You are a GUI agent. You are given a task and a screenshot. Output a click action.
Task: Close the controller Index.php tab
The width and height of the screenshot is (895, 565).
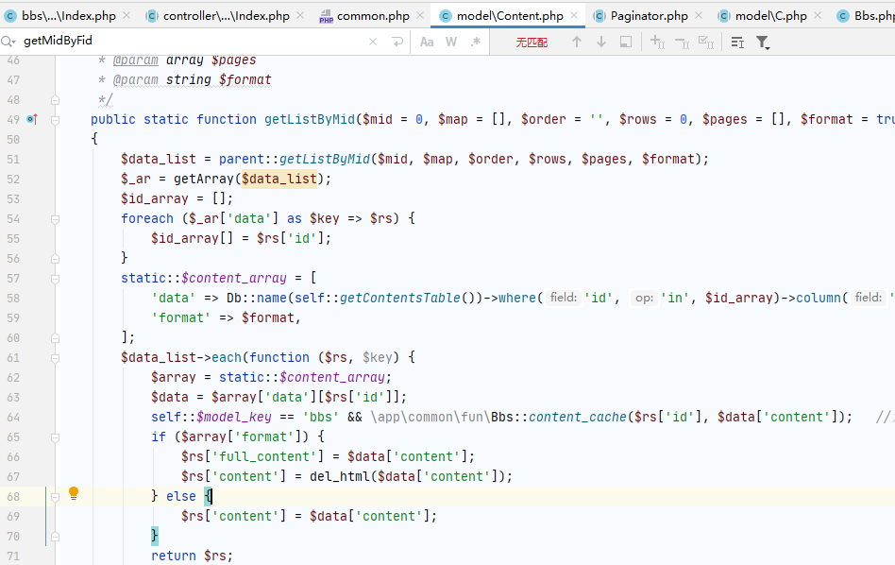301,16
